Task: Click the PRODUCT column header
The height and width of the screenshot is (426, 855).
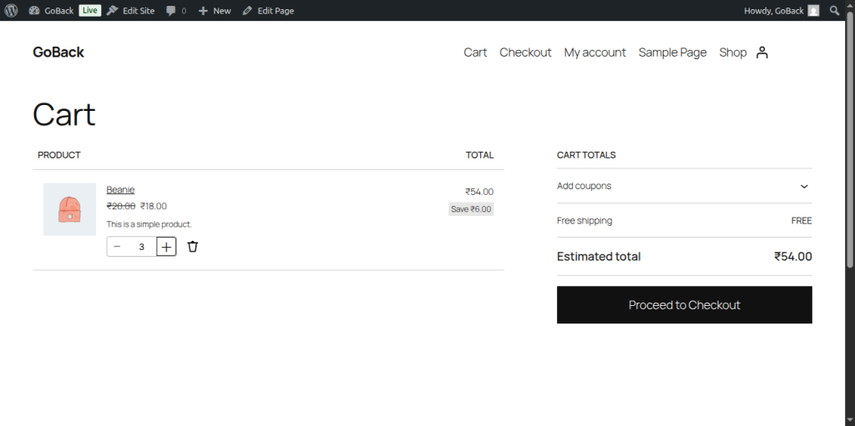Action: 59,155
